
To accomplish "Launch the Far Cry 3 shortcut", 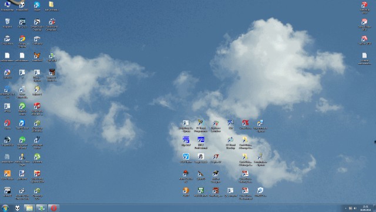I will 22,23.
